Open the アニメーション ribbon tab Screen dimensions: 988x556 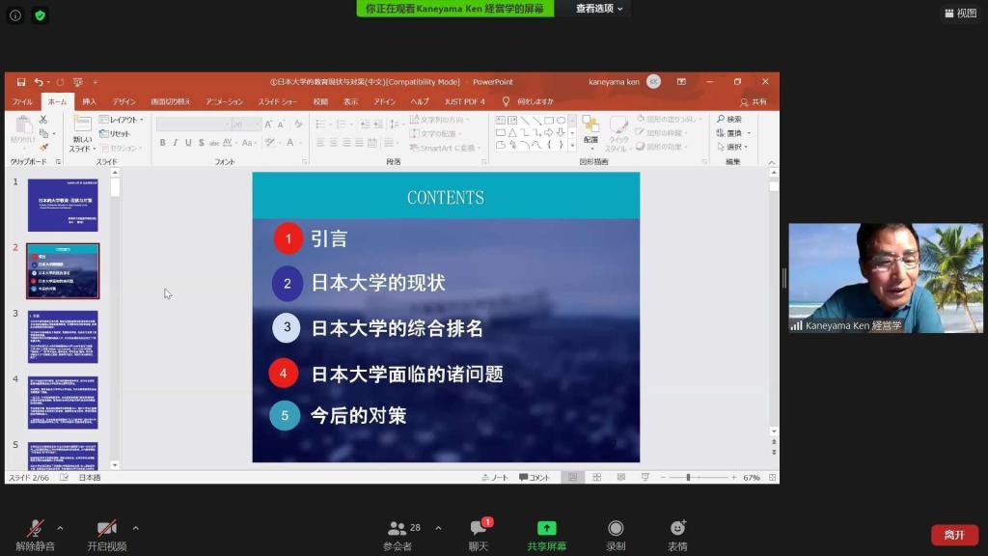(x=224, y=101)
